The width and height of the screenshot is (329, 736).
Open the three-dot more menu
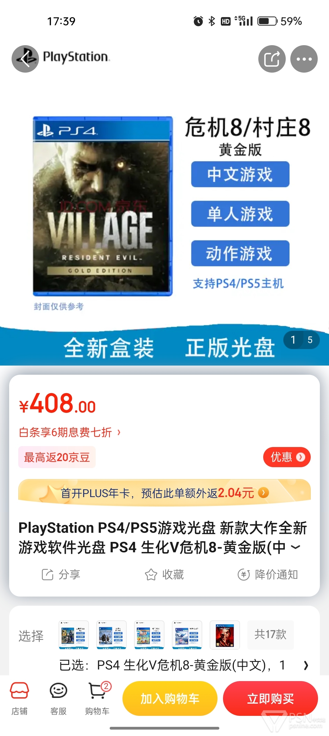click(x=304, y=59)
